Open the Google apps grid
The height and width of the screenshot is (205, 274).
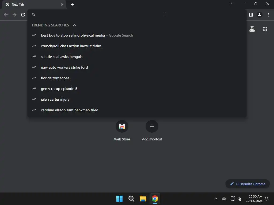[265, 29]
